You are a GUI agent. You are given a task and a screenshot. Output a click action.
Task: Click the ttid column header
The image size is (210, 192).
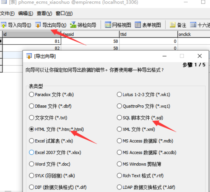pyautogui.click(x=149, y=34)
